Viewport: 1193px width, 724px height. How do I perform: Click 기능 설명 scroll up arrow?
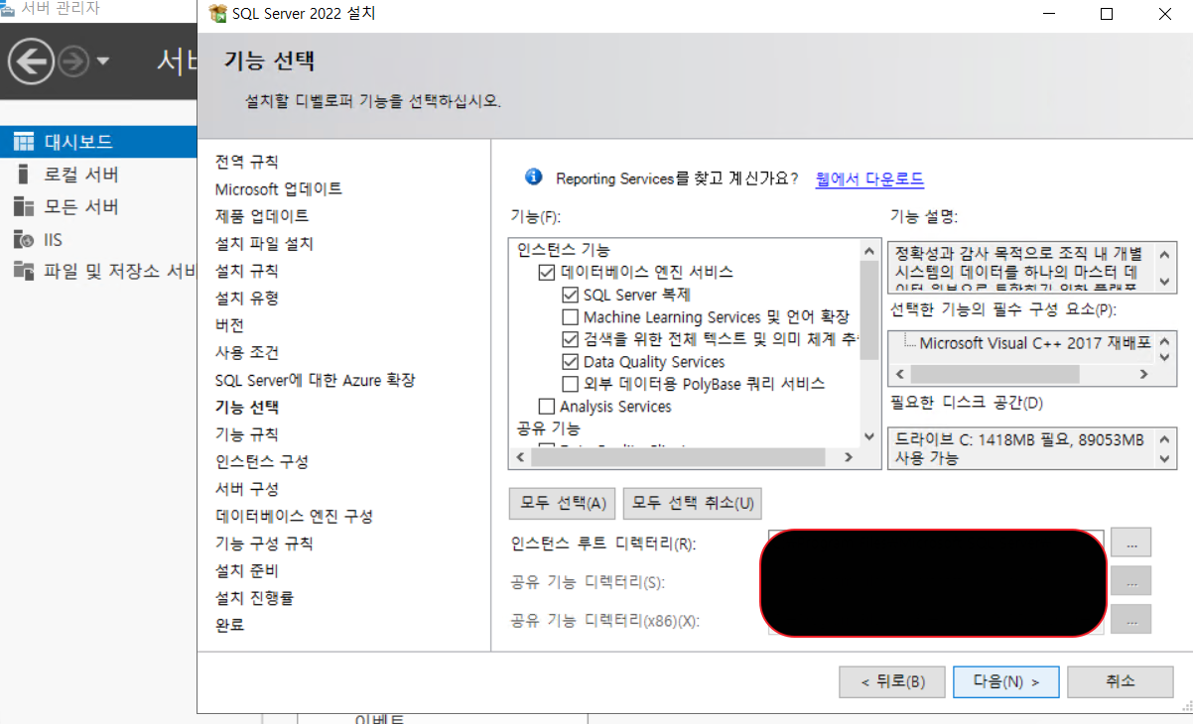pos(1166,253)
